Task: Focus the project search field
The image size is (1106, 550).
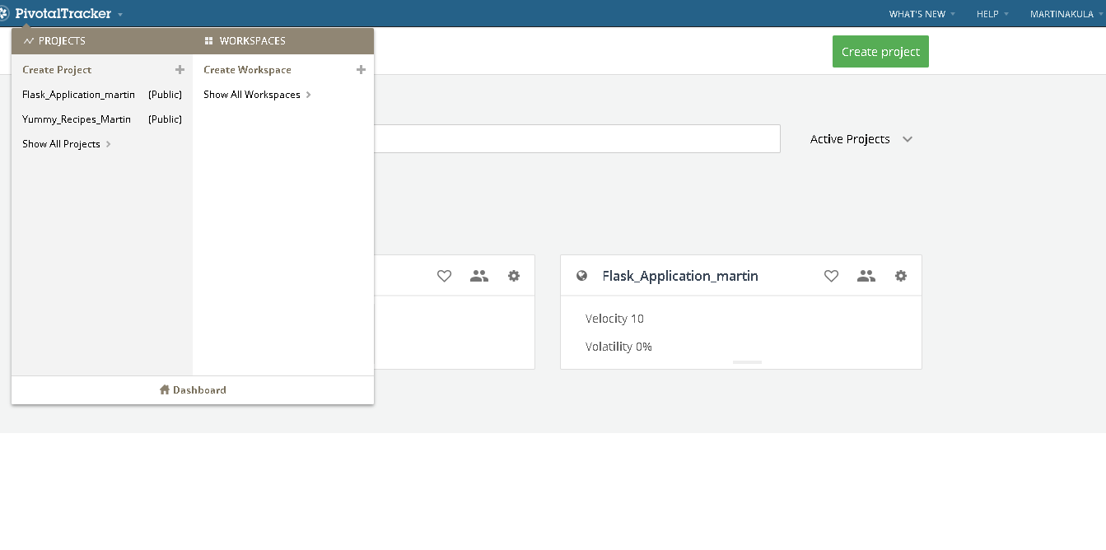Action: [576, 138]
